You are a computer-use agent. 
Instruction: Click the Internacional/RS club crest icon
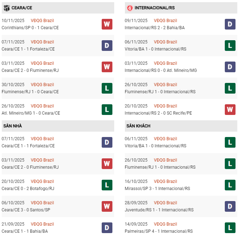click(x=130, y=8)
